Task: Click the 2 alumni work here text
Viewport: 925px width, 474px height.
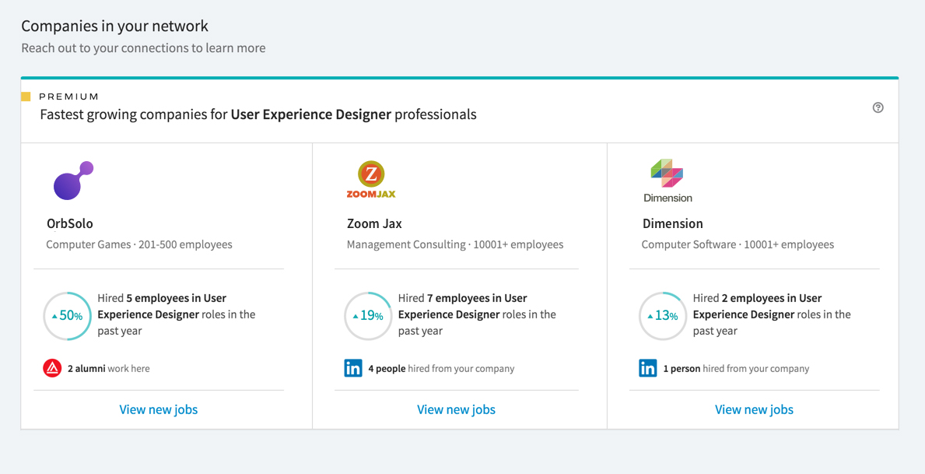Action: [109, 368]
